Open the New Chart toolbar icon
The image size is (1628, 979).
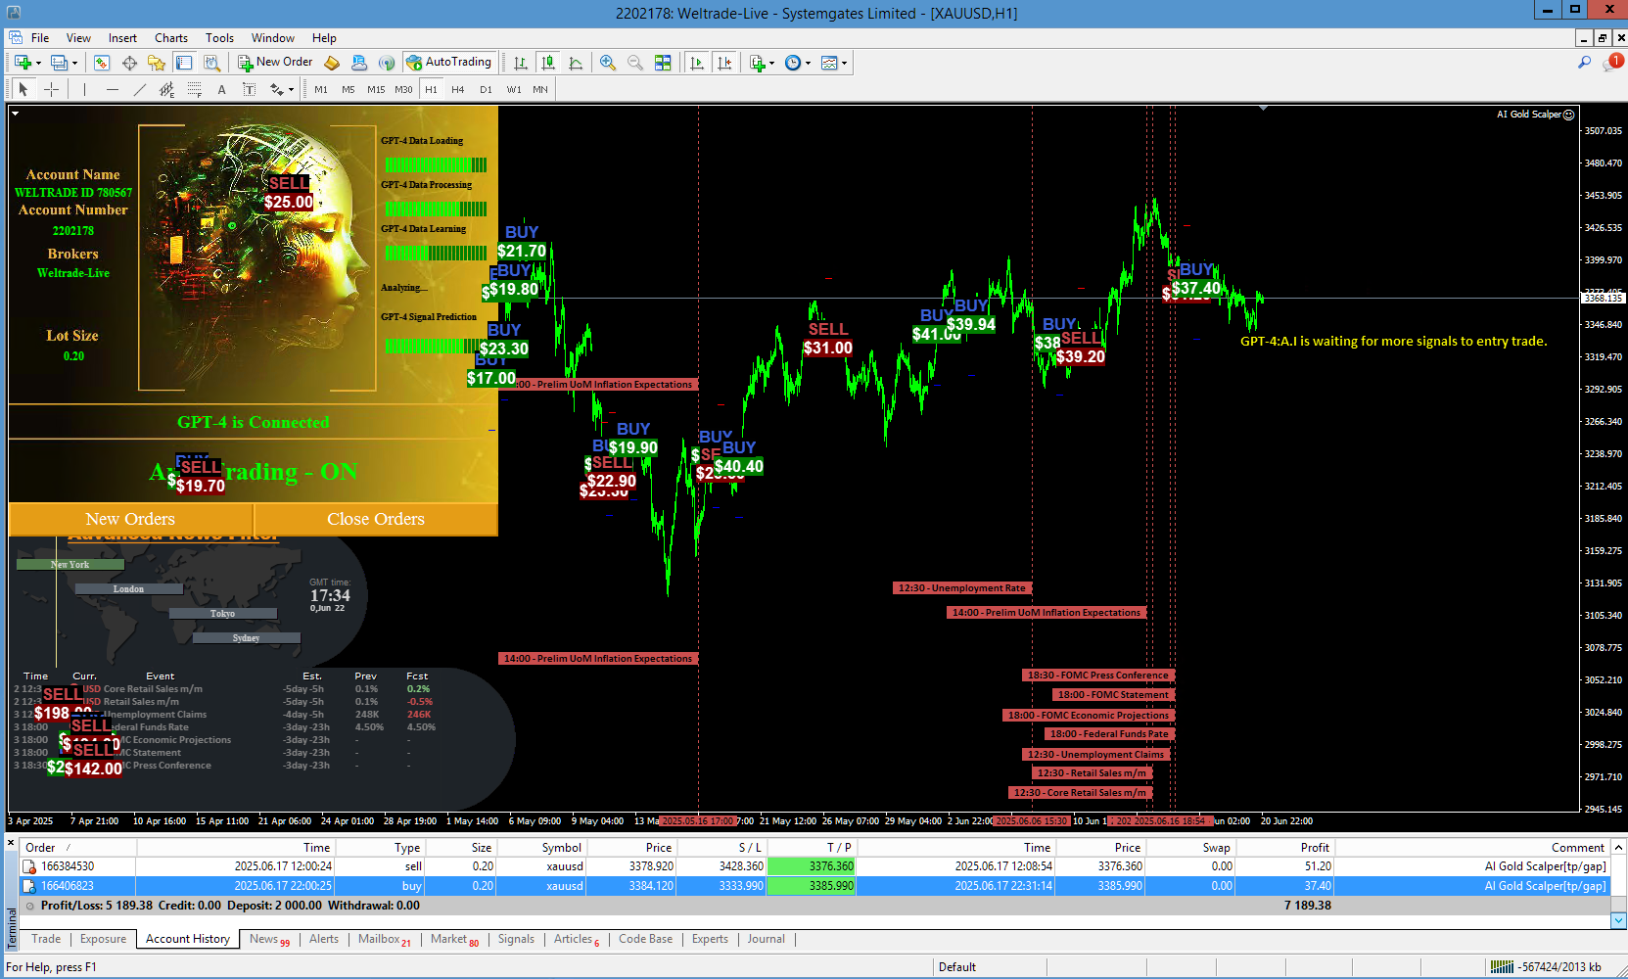[22, 63]
